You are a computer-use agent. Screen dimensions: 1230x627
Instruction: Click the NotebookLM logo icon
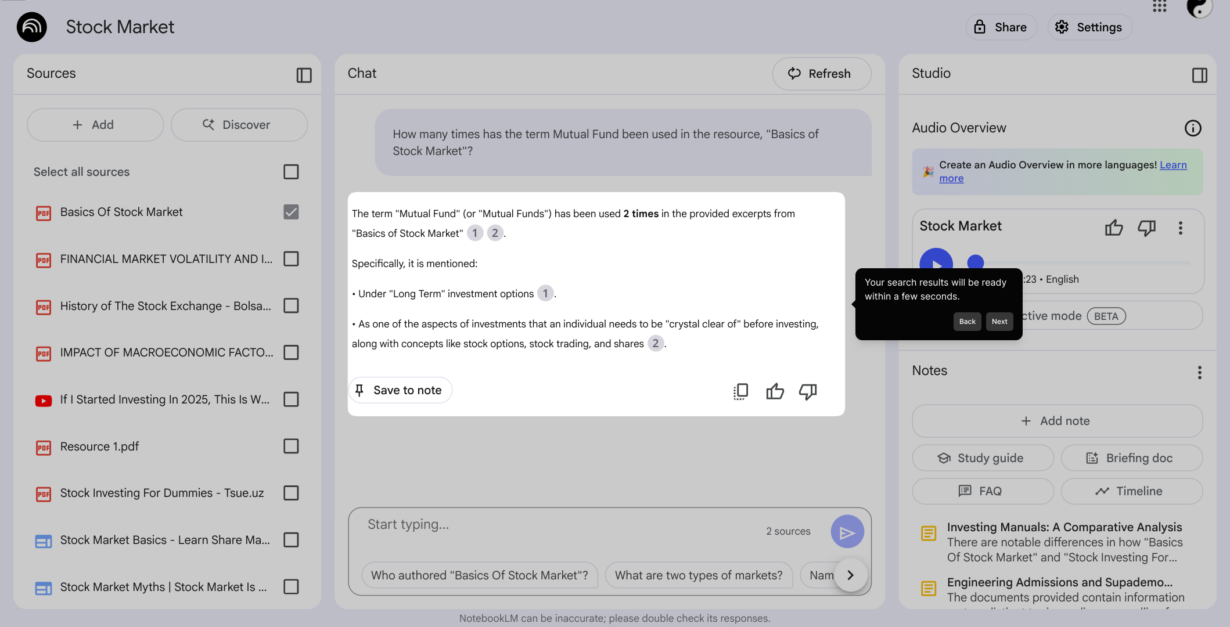[x=32, y=27]
